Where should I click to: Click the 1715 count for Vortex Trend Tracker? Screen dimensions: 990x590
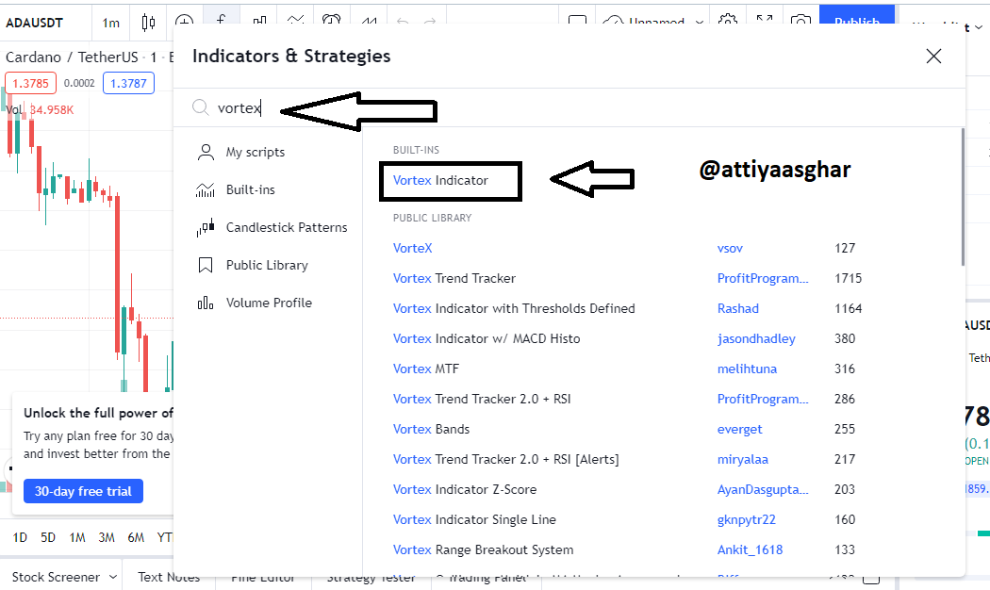click(848, 278)
